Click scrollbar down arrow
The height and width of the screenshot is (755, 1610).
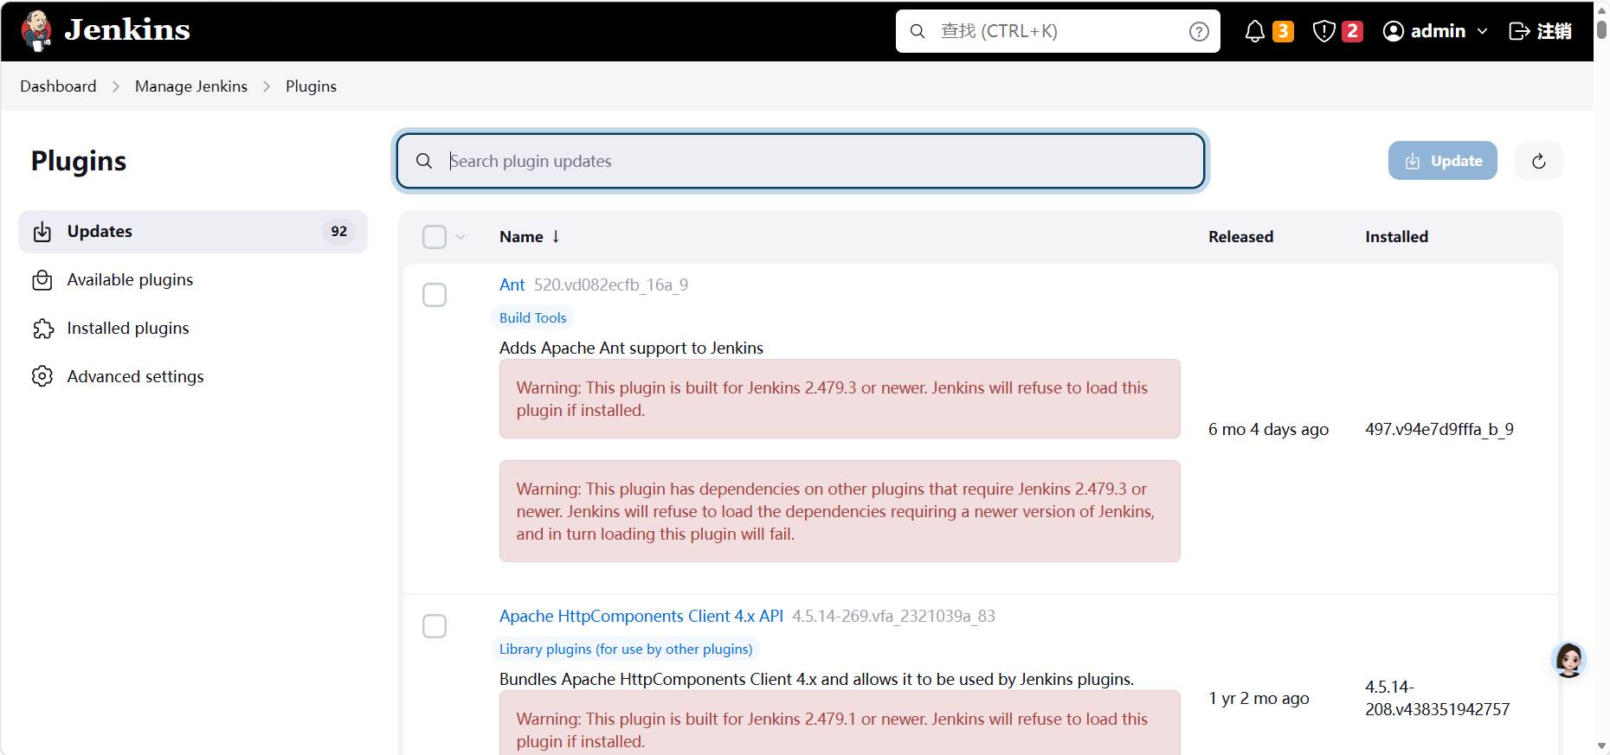coord(1601,746)
